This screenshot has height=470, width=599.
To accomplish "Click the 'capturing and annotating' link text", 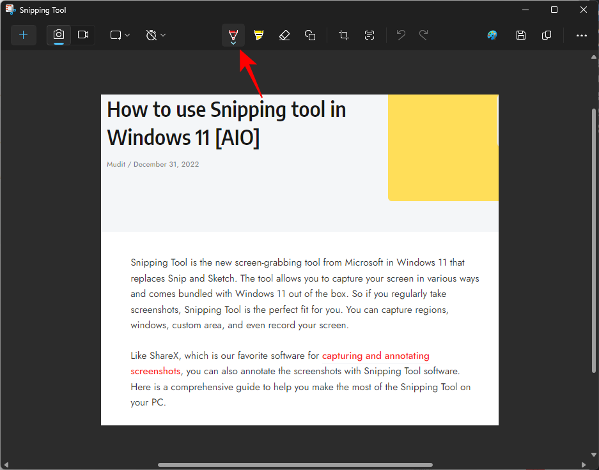I will coord(375,356).
